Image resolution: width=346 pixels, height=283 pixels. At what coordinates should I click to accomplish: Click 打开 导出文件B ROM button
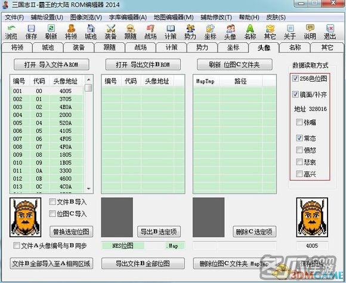coord(143,64)
